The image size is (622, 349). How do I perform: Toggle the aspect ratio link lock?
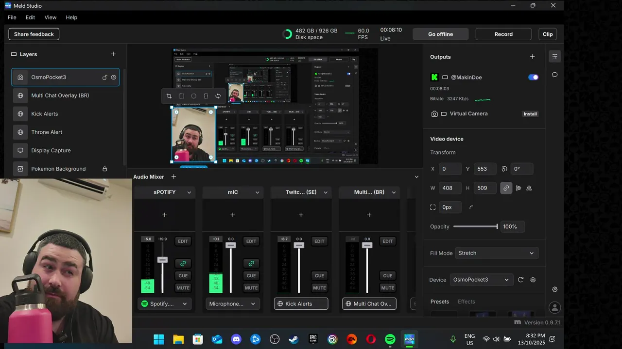(x=506, y=188)
